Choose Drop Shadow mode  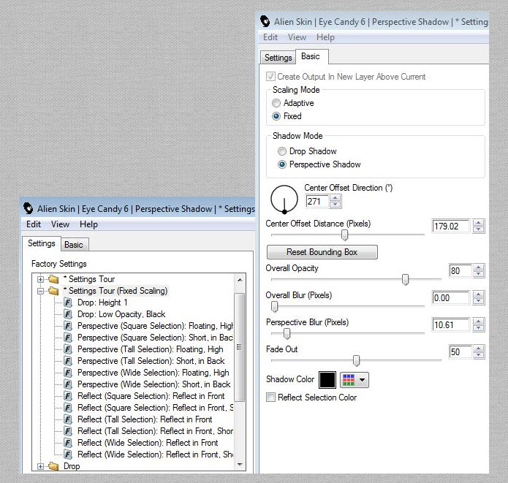point(282,151)
